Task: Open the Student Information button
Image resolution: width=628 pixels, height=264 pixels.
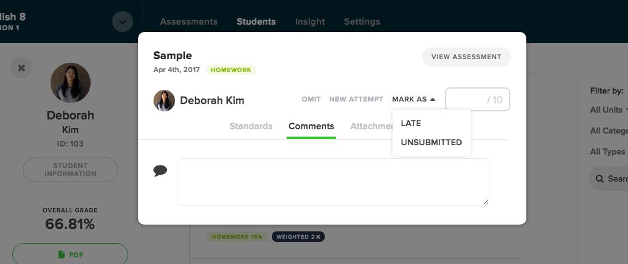Action: pos(70,170)
